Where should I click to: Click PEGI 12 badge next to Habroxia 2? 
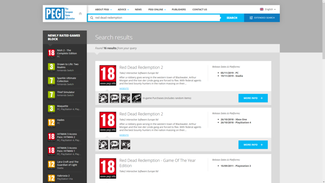(51, 178)
